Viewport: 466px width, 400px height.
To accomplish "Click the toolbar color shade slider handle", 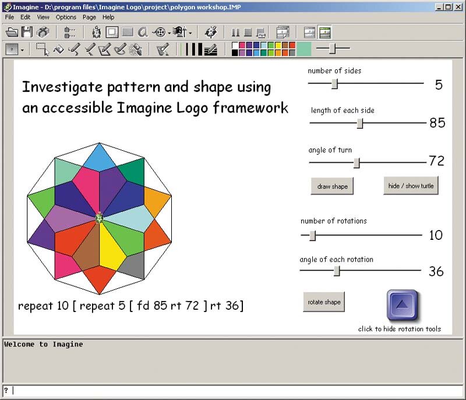I will tap(332, 48).
